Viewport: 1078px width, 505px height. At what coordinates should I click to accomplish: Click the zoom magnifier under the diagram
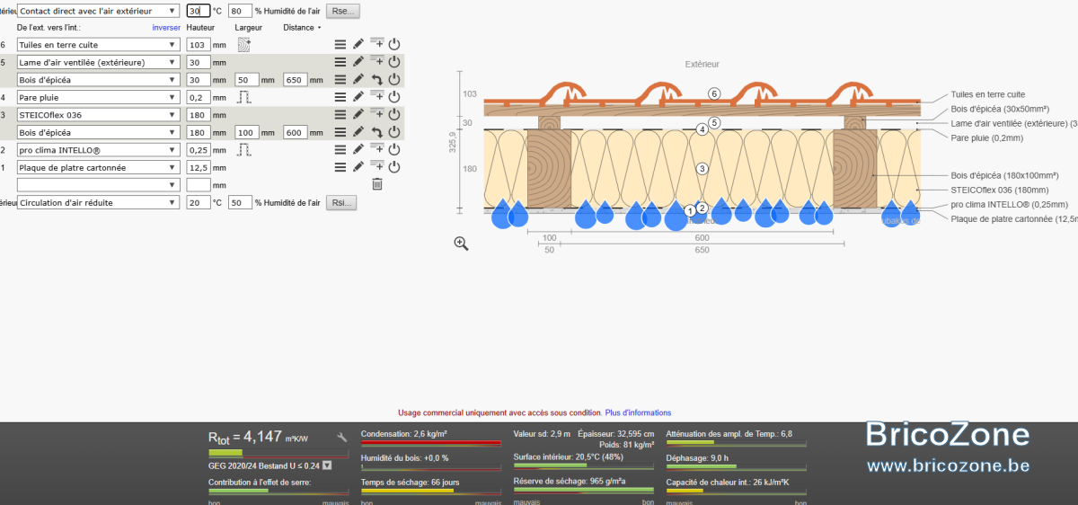click(x=461, y=244)
